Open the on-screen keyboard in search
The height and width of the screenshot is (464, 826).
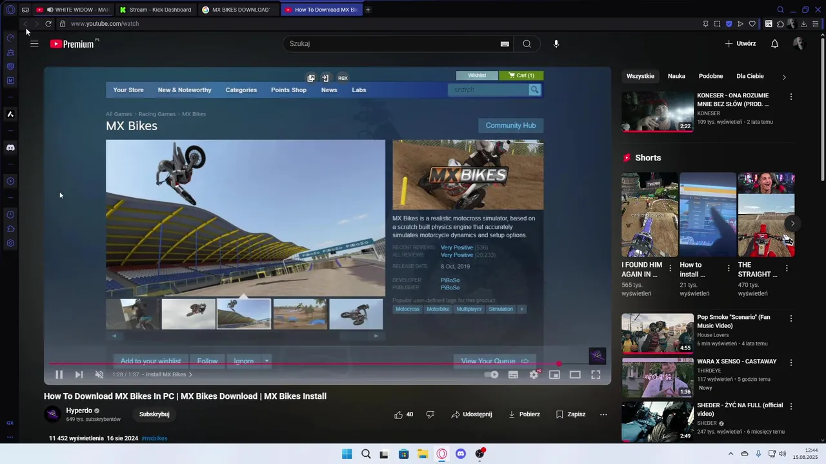pyautogui.click(x=505, y=44)
